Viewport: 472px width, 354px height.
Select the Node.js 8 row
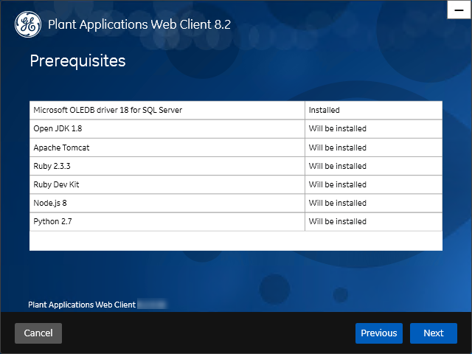point(236,204)
